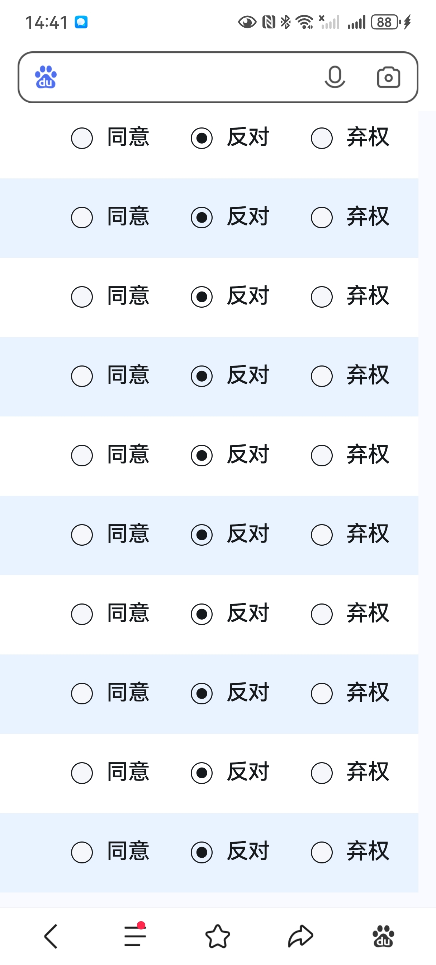
Task: Focus the Baidu search input field
Action: click(x=189, y=77)
